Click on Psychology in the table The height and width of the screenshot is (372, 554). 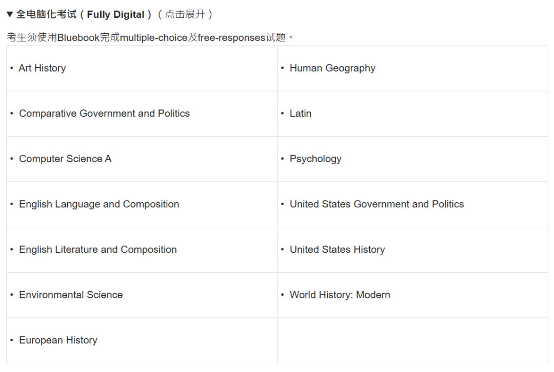(x=315, y=159)
